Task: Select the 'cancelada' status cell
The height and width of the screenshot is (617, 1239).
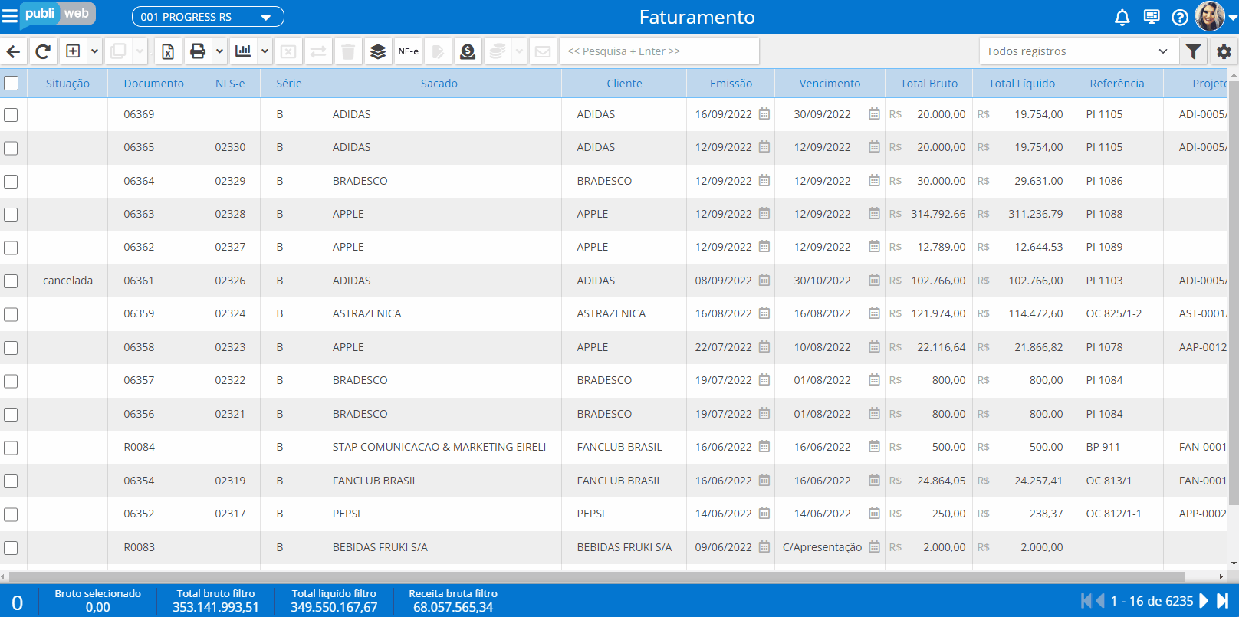Action: 67,281
